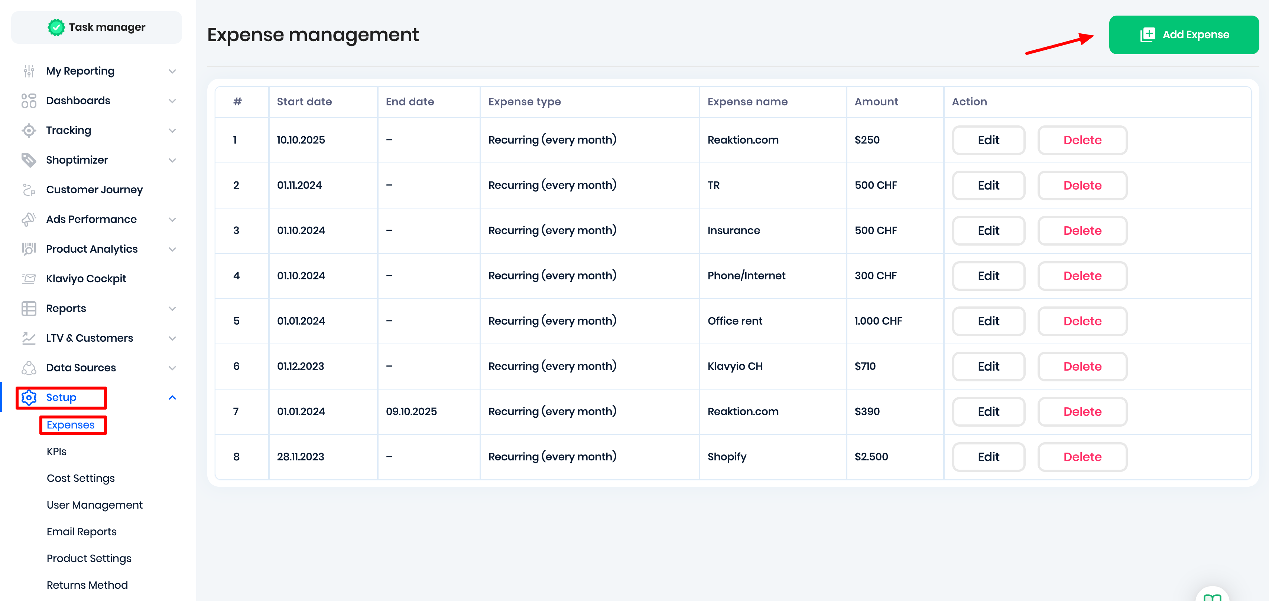Click the Klaviyo Cockpit envelope icon
Viewport: 1269px width, 601px height.
[29, 279]
